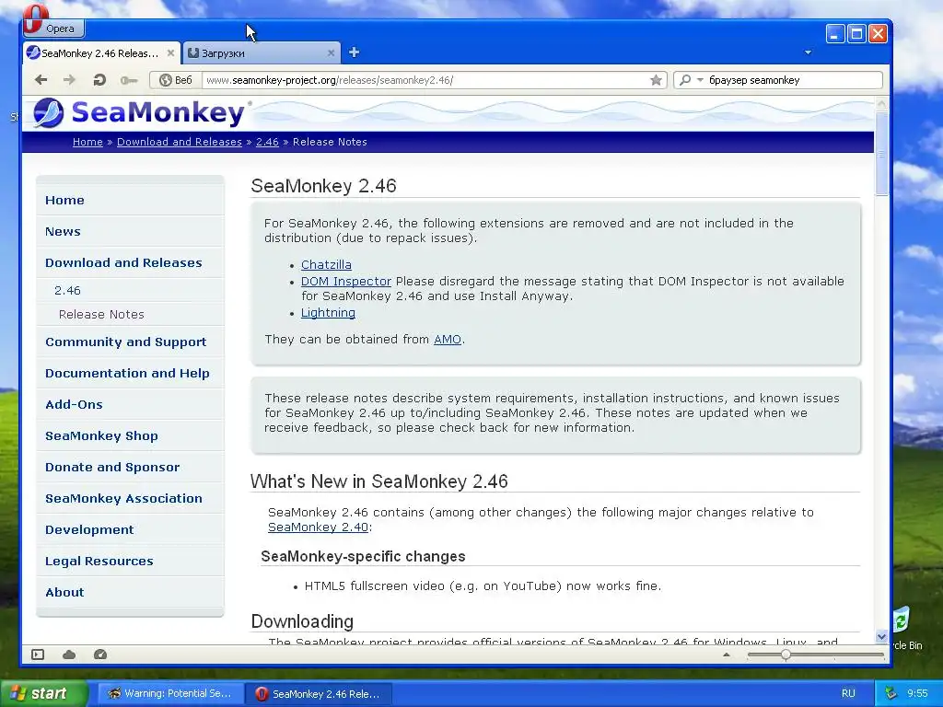Follow the Lightning link
This screenshot has height=707, width=943.
(328, 313)
